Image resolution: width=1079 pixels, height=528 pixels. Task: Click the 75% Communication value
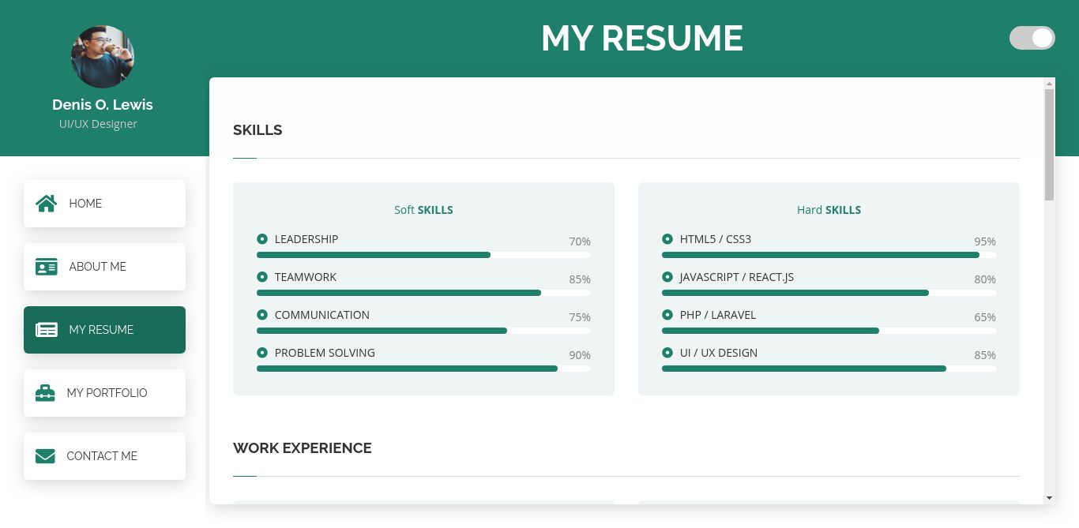point(580,317)
